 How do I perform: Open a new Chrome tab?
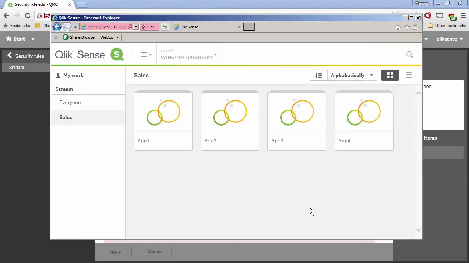pyautogui.click(x=82, y=5)
